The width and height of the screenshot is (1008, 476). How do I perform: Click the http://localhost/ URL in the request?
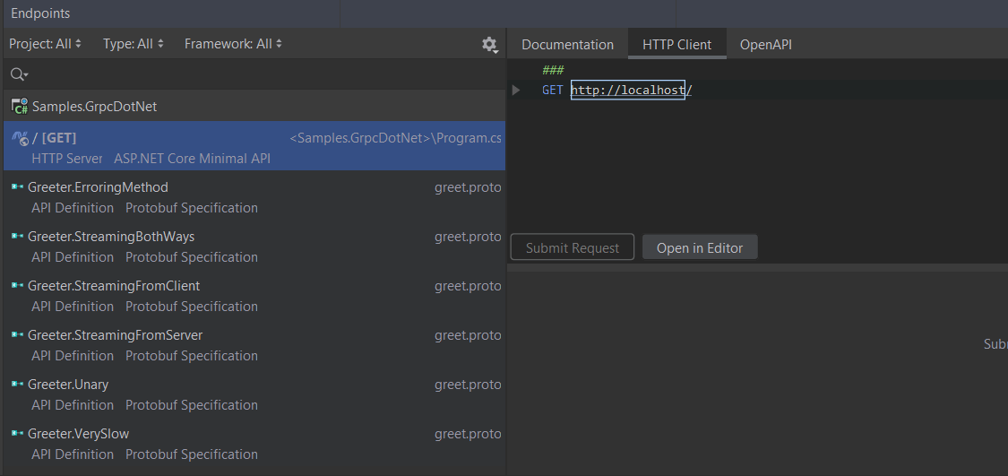(632, 90)
